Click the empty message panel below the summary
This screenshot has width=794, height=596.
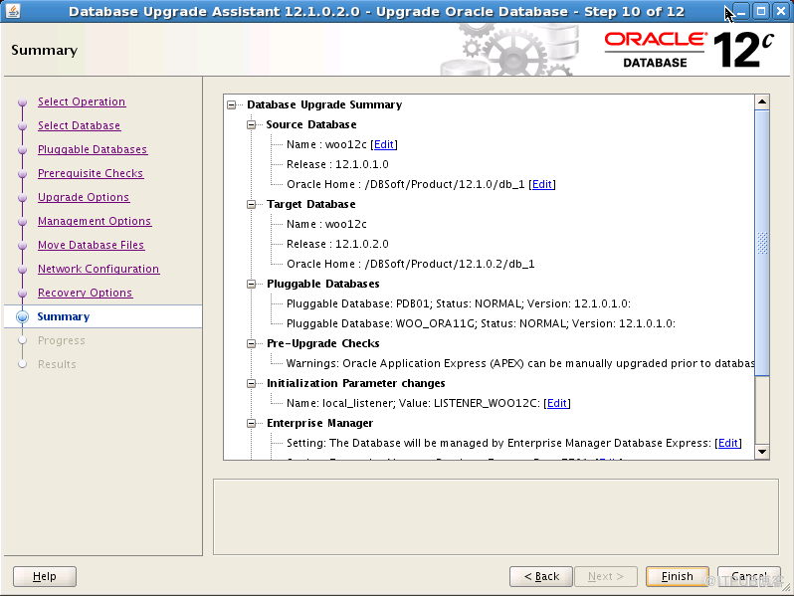coord(496,517)
